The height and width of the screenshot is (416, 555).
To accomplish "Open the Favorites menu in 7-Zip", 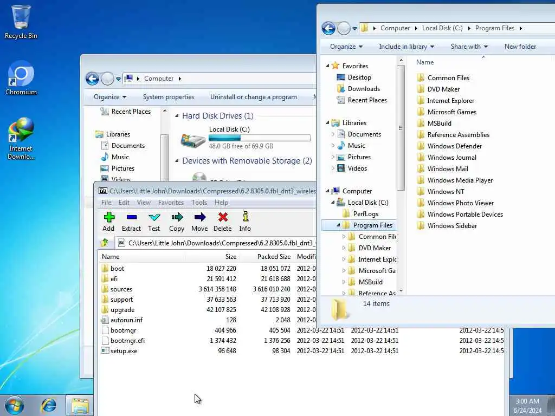I will (x=171, y=203).
